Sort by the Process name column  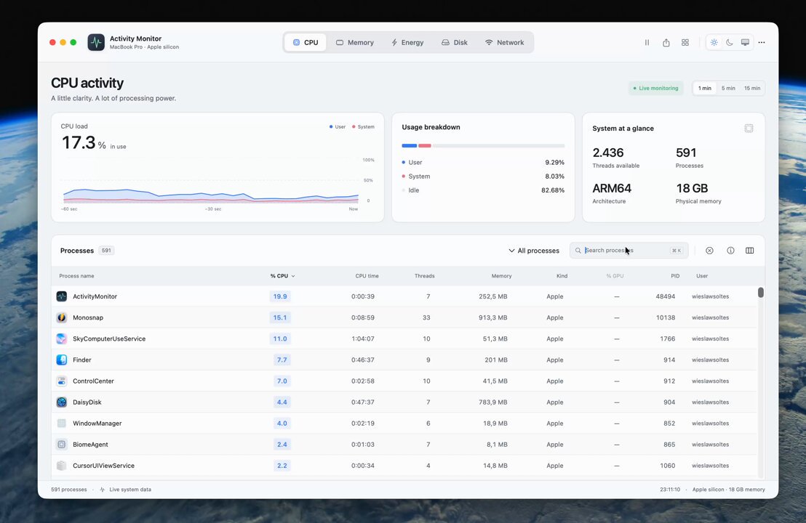pyautogui.click(x=76, y=276)
